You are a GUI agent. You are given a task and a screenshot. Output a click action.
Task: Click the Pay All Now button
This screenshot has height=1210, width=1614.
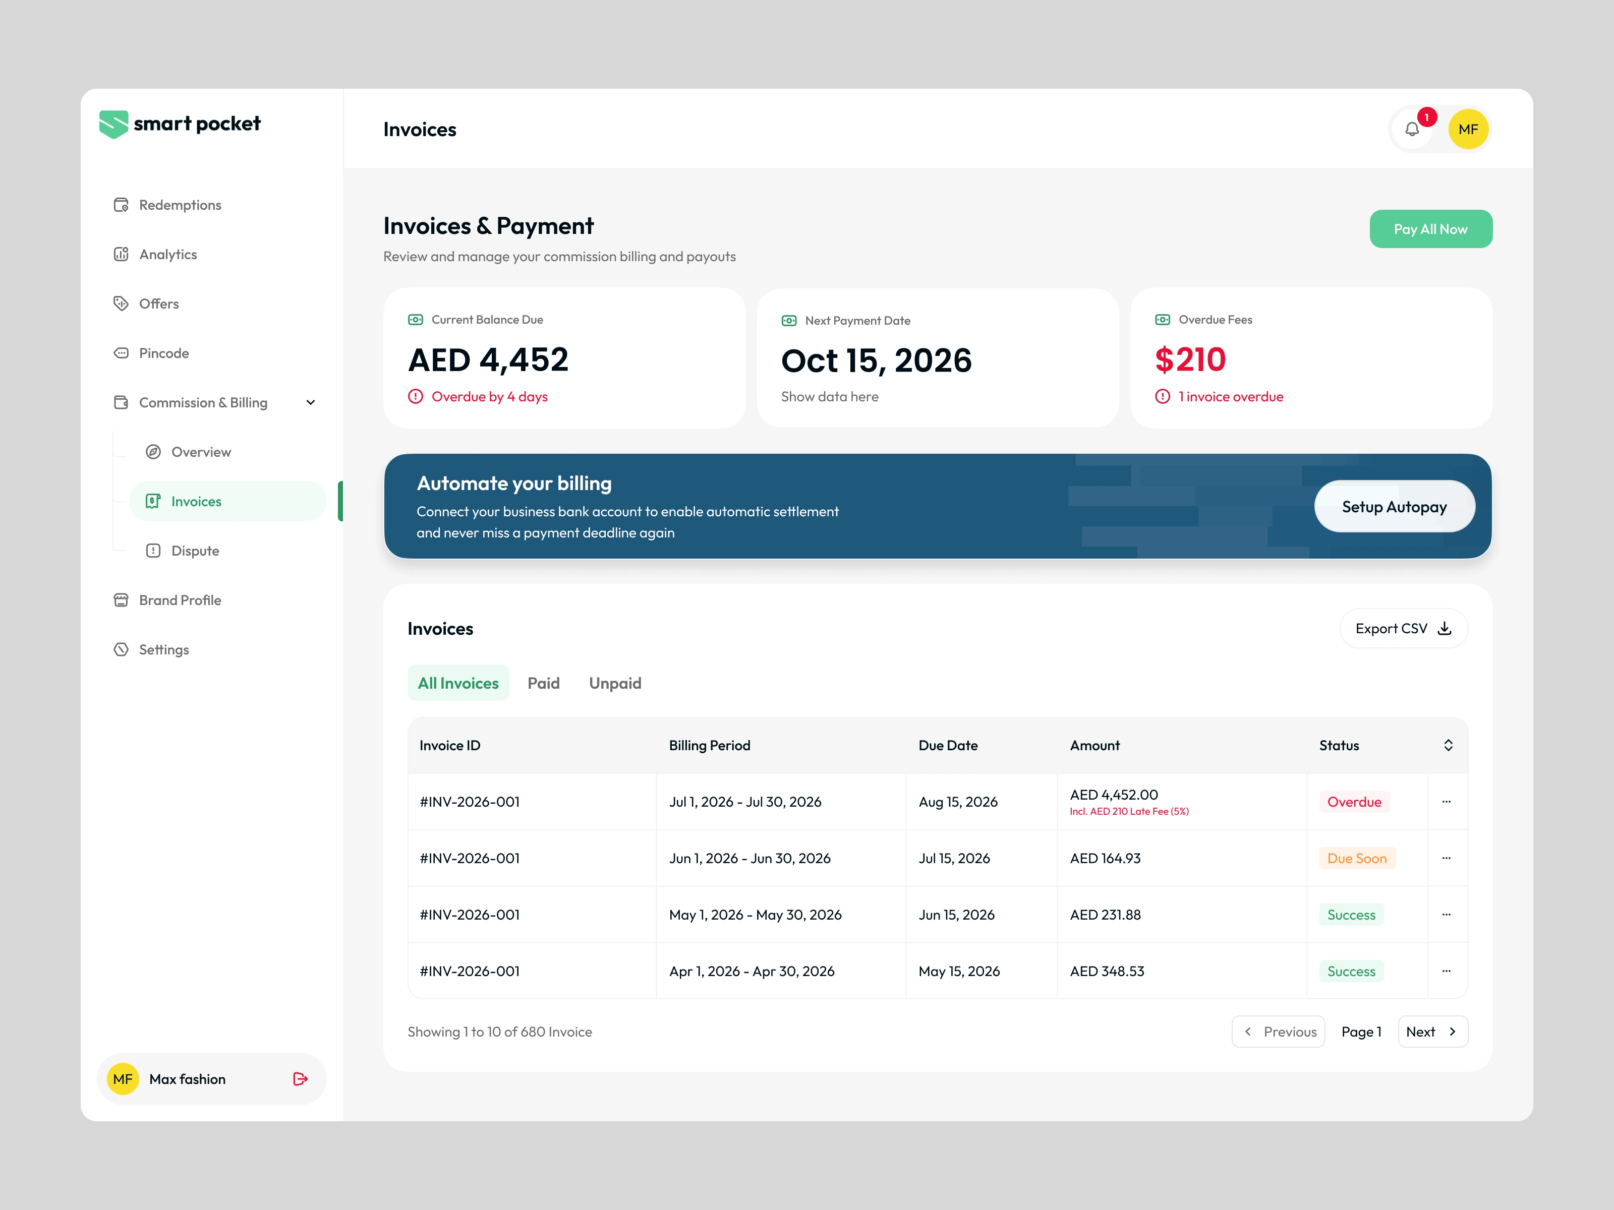1430,229
